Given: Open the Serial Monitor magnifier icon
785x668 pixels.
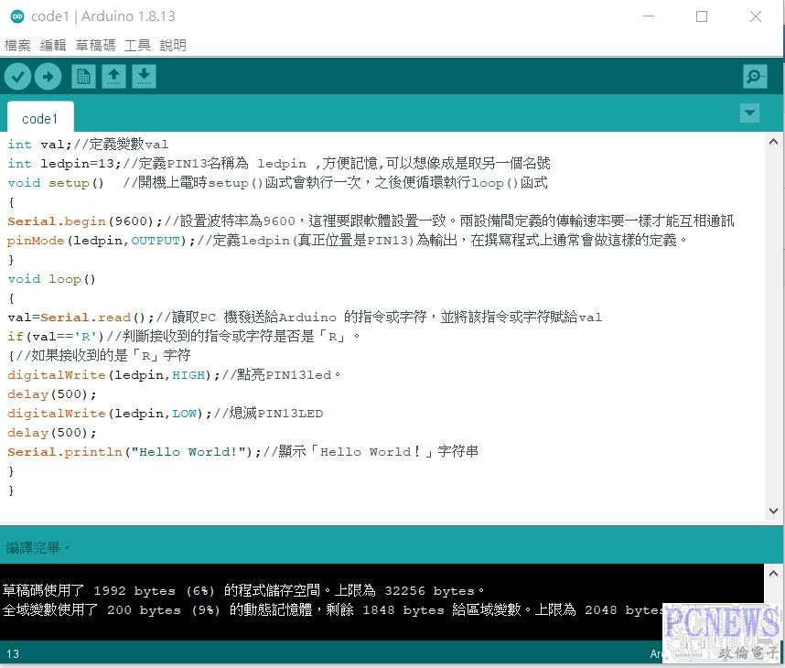Looking at the screenshot, I should [x=755, y=77].
